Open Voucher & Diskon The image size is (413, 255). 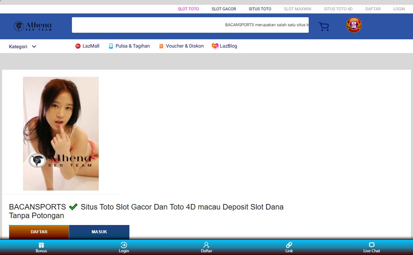tap(181, 46)
